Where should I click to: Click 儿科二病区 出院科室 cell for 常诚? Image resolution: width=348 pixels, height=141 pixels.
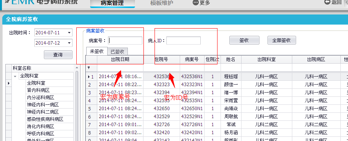coord(267,125)
